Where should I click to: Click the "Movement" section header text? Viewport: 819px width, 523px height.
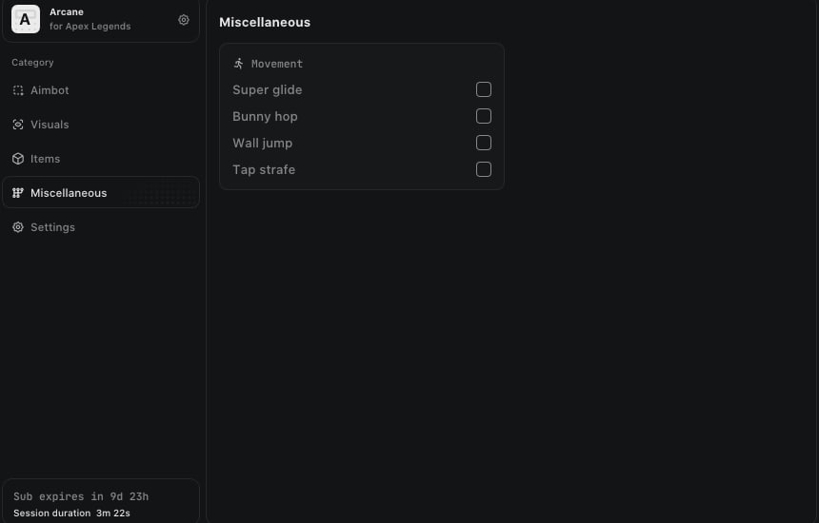pyautogui.click(x=277, y=64)
